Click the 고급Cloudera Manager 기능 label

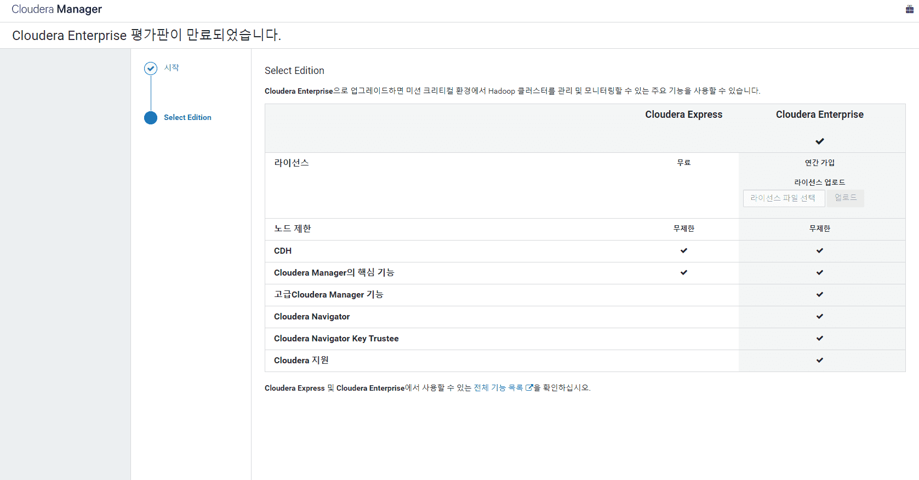tap(329, 294)
